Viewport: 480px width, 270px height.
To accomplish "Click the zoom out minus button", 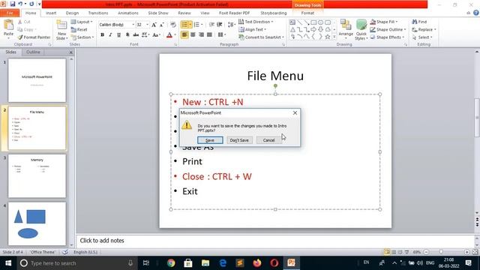I will [426, 252].
